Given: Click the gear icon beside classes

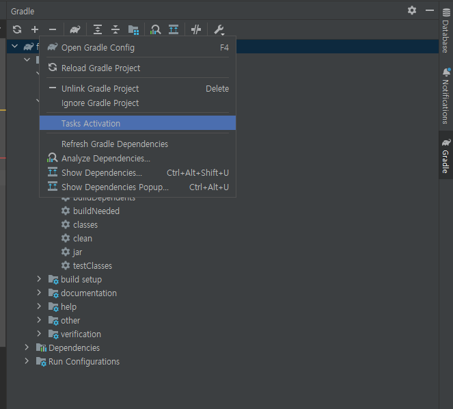Looking at the screenshot, I should pos(66,224).
